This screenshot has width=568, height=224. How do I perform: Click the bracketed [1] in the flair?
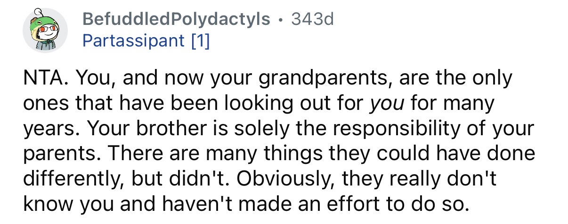tap(200, 41)
